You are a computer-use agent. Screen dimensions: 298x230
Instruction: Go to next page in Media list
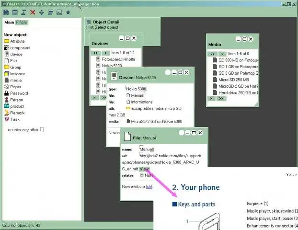[211, 98]
